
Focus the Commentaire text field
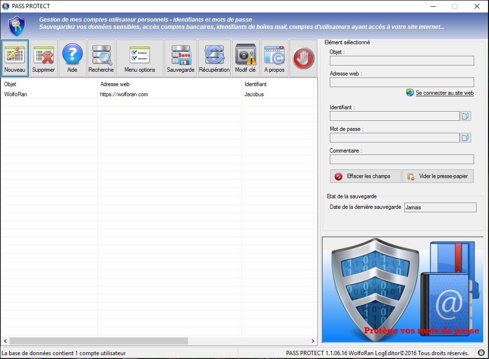coord(401,159)
